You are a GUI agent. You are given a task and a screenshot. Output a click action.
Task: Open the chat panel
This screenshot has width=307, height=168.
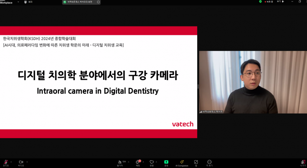pyautogui.click(x=138, y=162)
